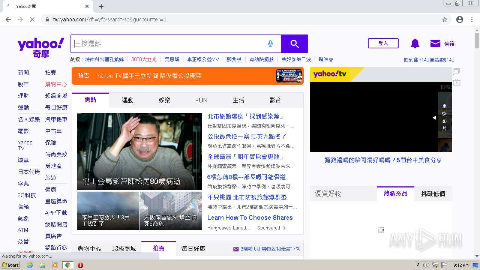Viewport: 480px width, 270px height.
Task: Open 股市 in left sidebar
Action: [x=23, y=84]
